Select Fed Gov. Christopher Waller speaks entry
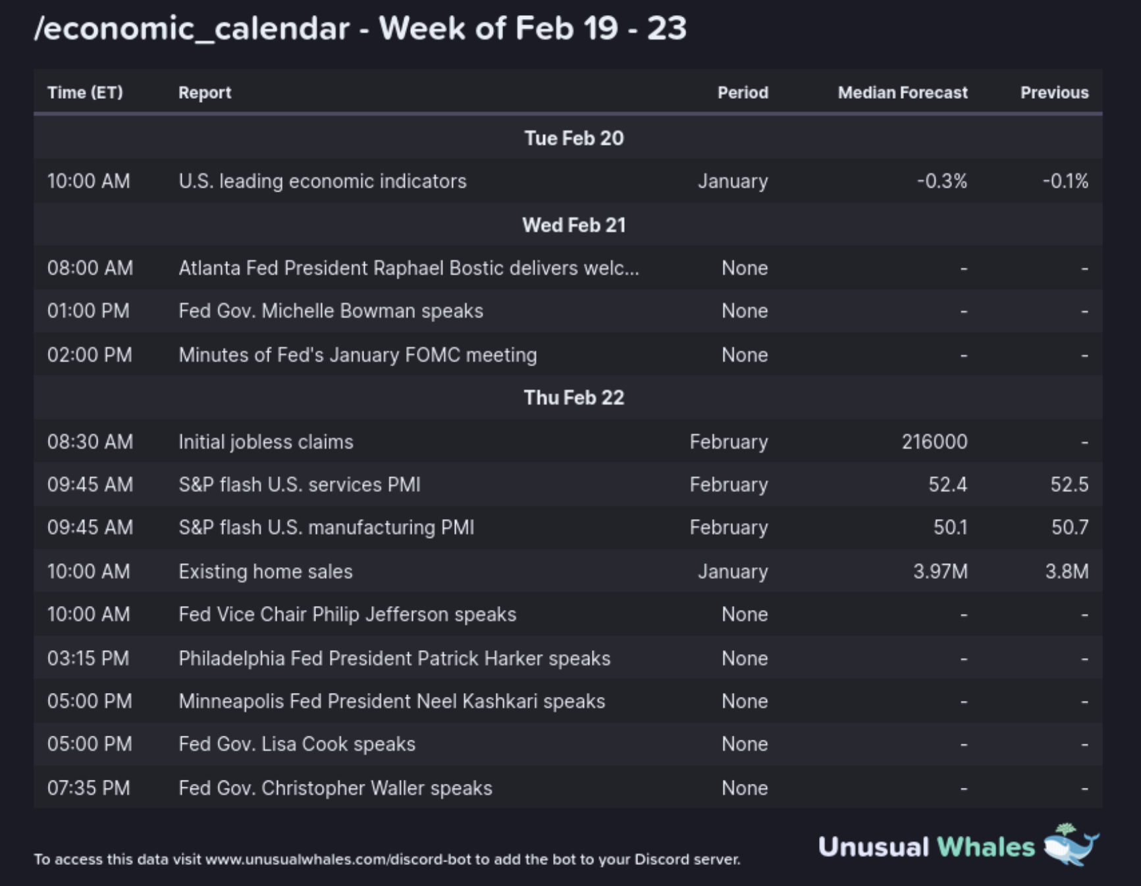The height and width of the screenshot is (886, 1141). point(335,788)
